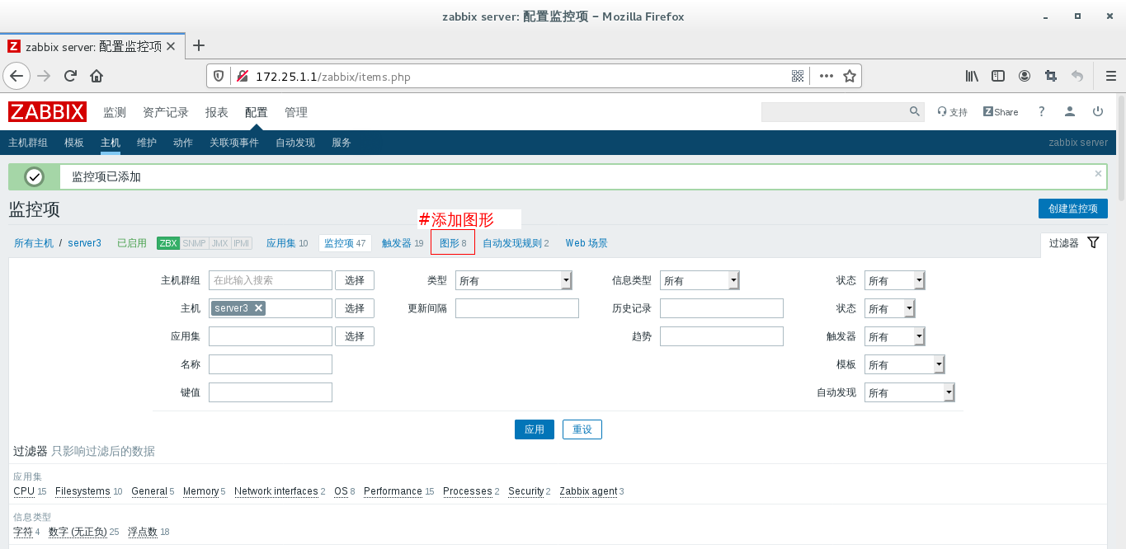Open the Firefox hamburger menu
The width and height of the screenshot is (1126, 549).
[1110, 76]
